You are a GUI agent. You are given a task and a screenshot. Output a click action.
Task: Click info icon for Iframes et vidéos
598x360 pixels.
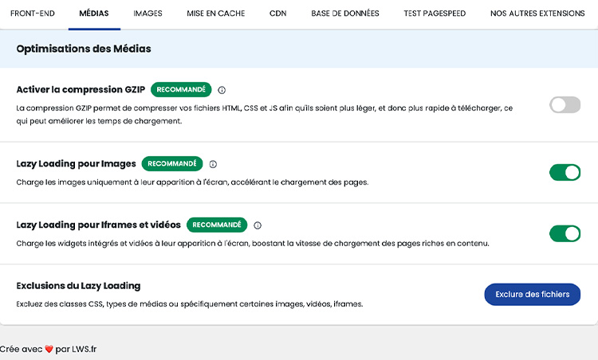click(x=258, y=225)
